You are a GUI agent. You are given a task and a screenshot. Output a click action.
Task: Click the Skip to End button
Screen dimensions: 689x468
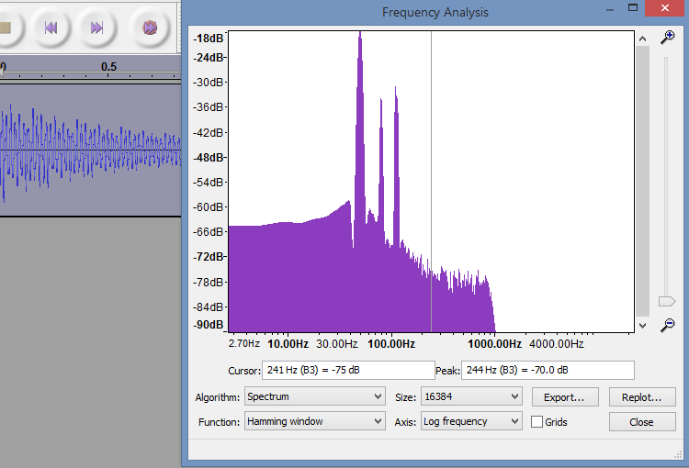(97, 28)
